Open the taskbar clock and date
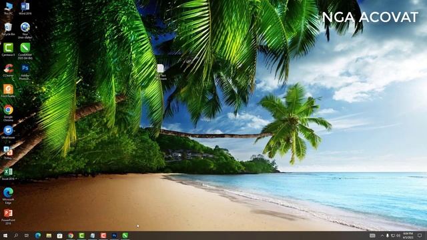 408,235
